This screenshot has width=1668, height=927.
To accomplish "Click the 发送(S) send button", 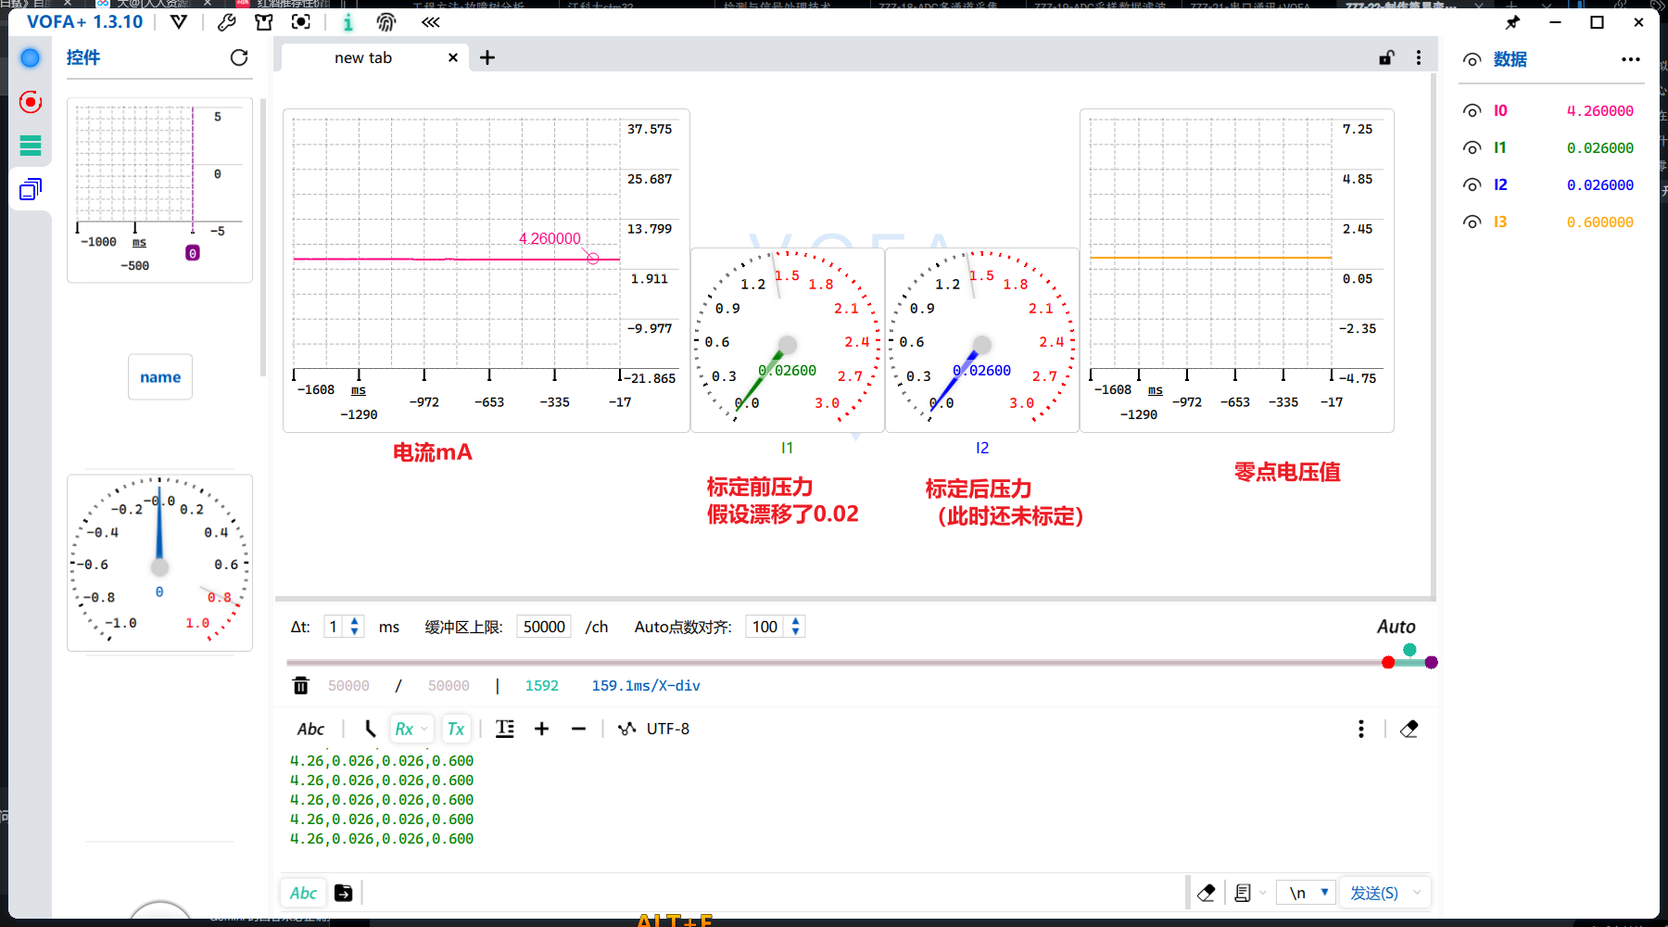I will point(1373,893).
